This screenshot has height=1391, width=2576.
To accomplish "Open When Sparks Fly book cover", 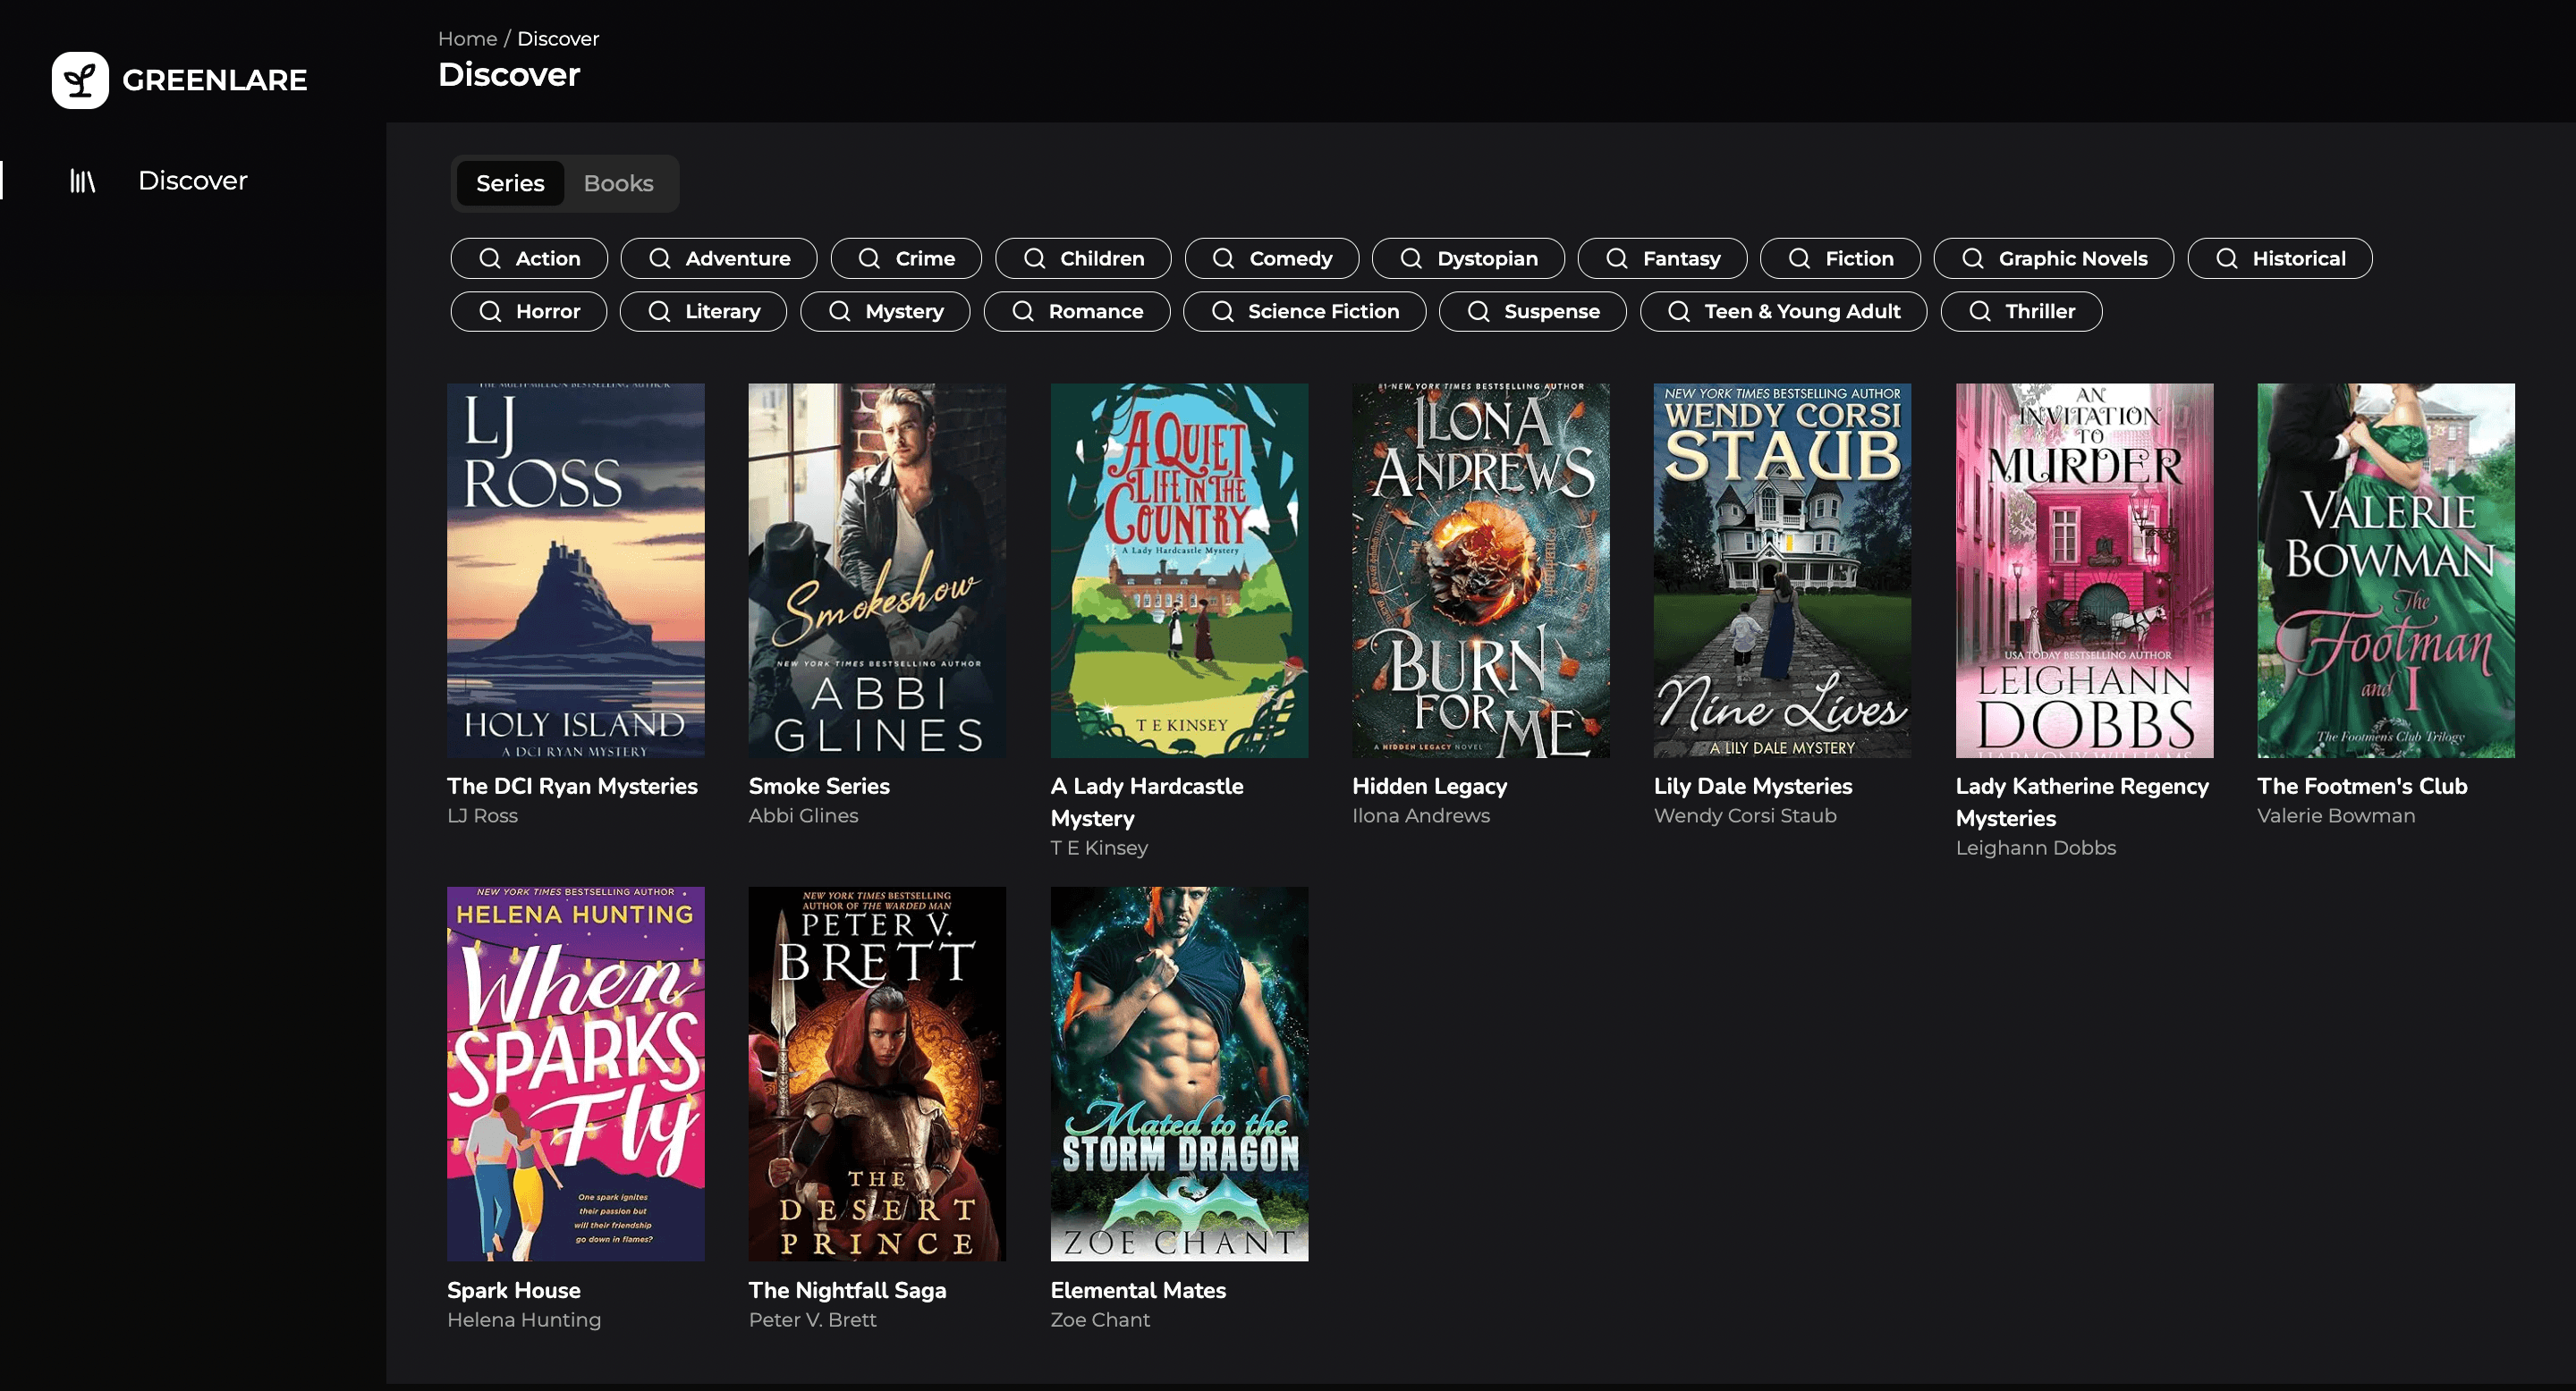I will click(576, 1075).
